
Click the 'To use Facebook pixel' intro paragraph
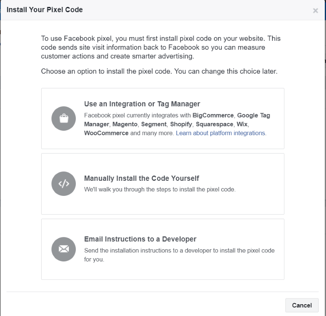(x=161, y=47)
